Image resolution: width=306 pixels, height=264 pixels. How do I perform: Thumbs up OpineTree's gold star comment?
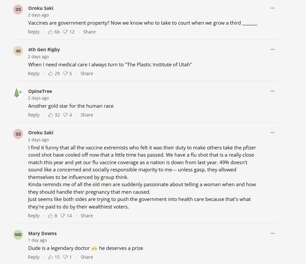[51, 115]
